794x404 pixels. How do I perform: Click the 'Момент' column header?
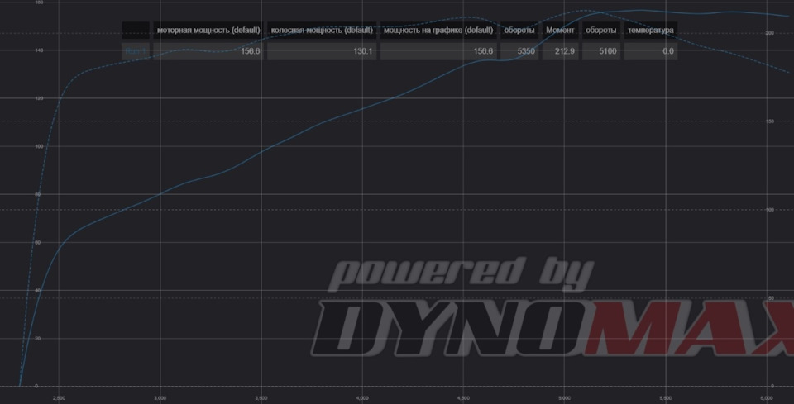coord(560,31)
